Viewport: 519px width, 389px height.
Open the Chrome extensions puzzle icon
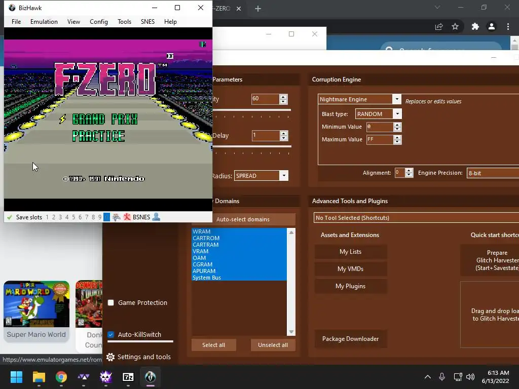[475, 26]
